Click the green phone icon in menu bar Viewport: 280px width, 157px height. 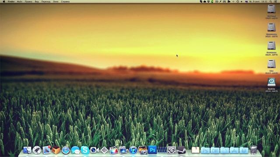click(x=212, y=1)
